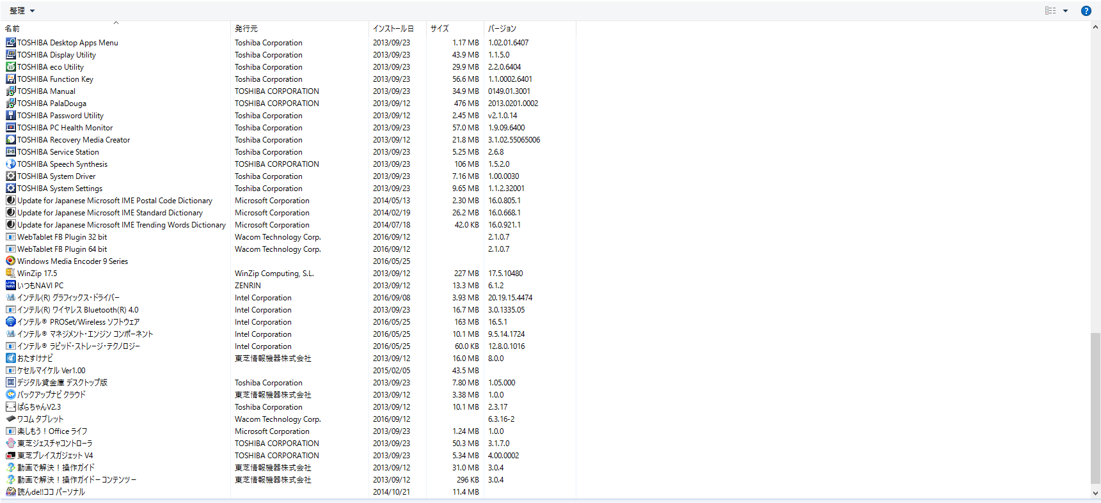Click the IME Postal Code Dictionary icon
Viewport: 1101px width, 503px height.
pos(10,201)
